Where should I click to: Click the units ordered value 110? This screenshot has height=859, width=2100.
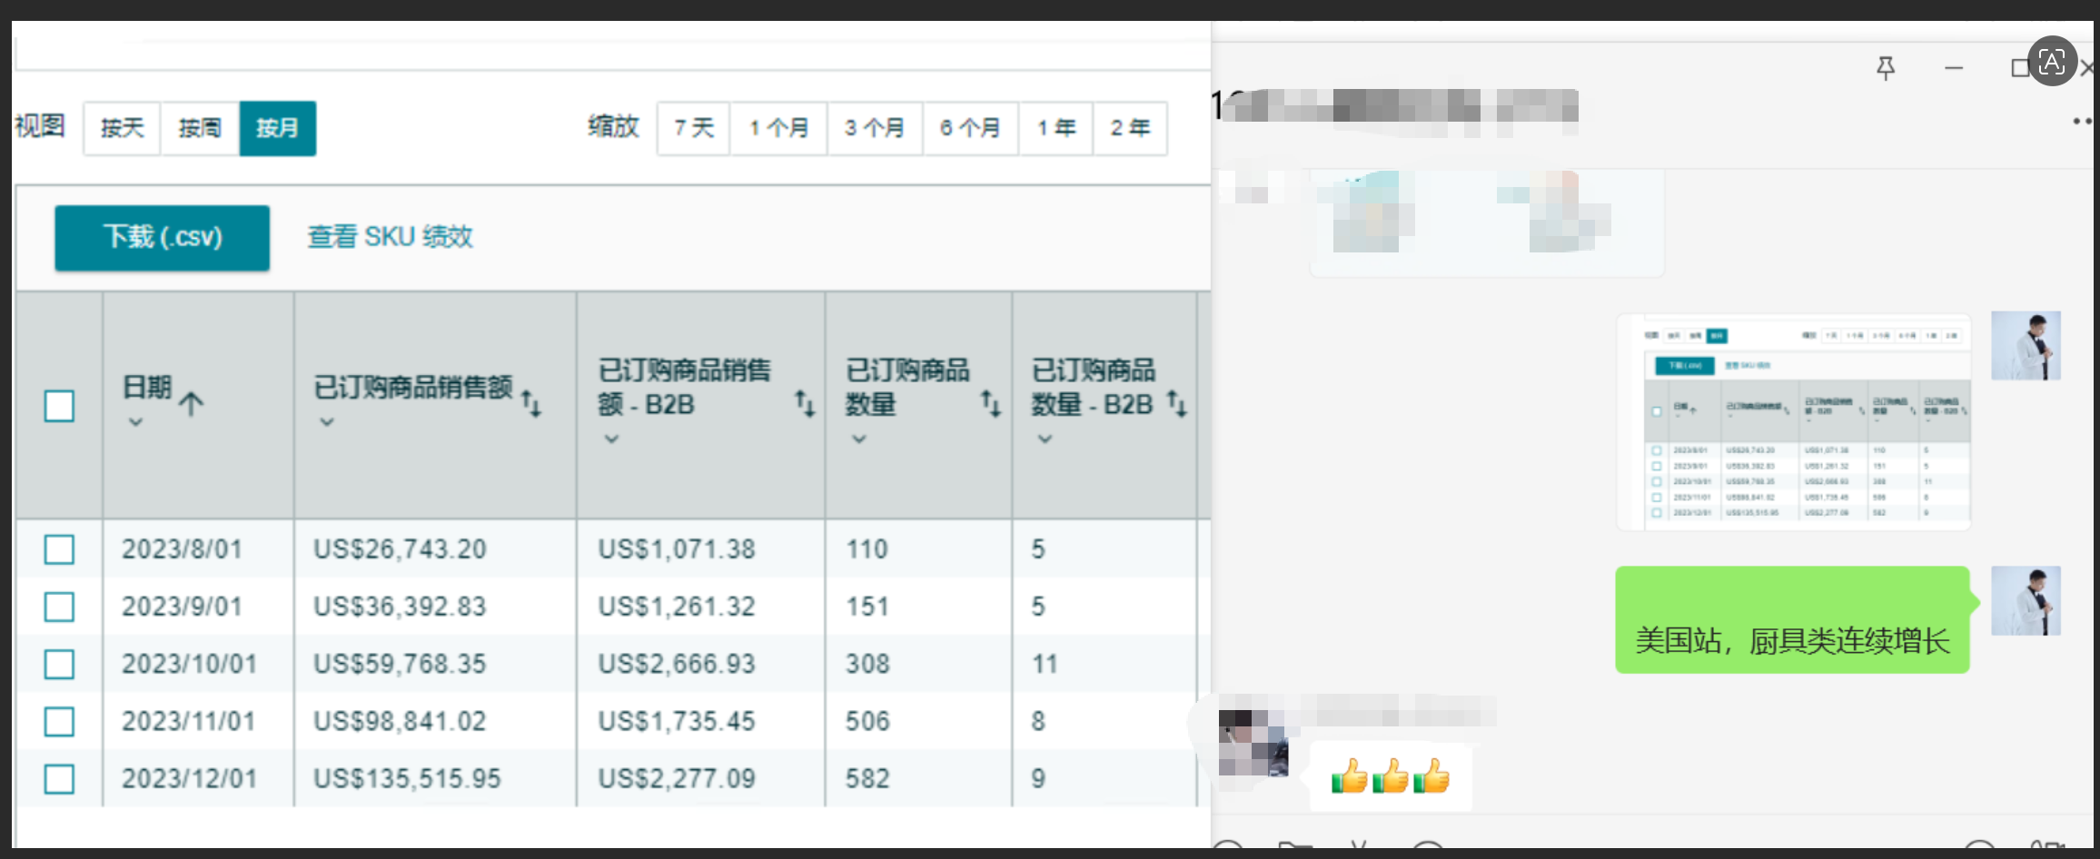click(x=867, y=549)
